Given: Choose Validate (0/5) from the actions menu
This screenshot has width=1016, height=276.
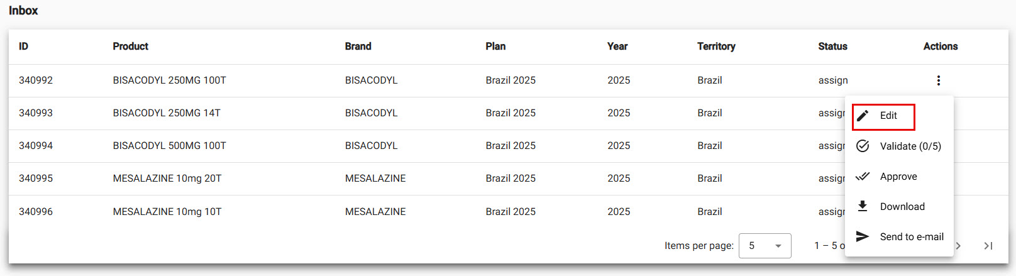Looking at the screenshot, I should click(899, 146).
